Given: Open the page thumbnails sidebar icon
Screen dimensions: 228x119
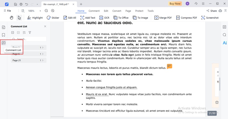Looking at the screenshot, I should coord(3,27).
